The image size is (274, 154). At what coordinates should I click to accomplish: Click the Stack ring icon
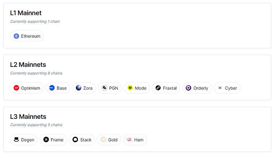click(75, 140)
